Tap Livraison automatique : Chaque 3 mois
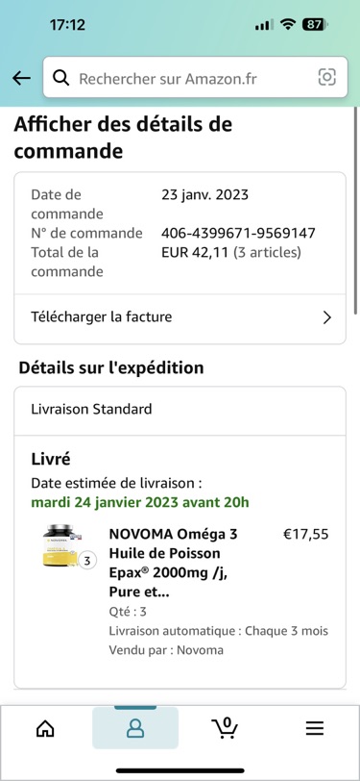 (x=218, y=631)
